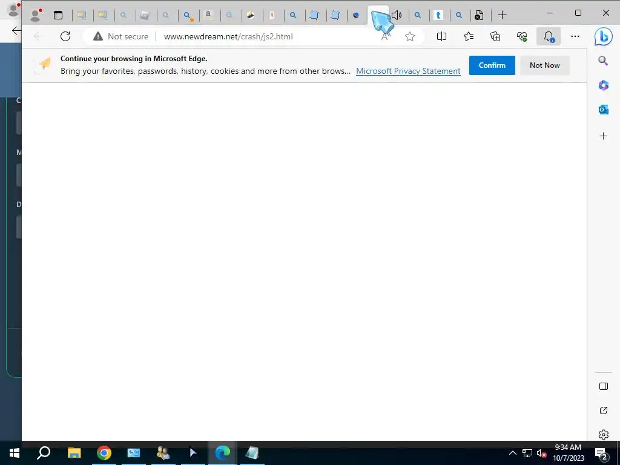Viewport: 620px width, 465px height.
Task: Switch to the tab with orange-dot magnifier
Action: (188, 15)
